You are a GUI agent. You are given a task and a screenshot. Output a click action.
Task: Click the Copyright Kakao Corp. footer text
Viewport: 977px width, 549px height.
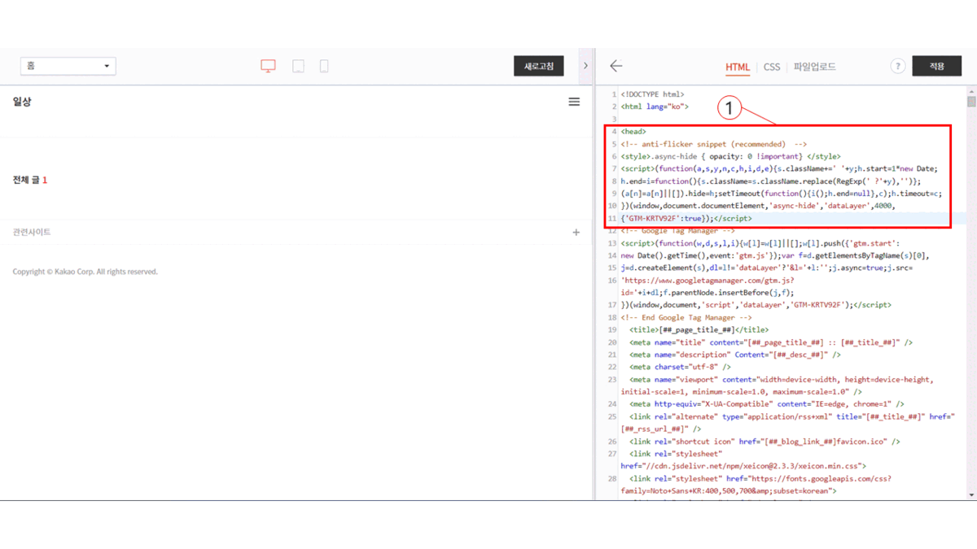85,272
